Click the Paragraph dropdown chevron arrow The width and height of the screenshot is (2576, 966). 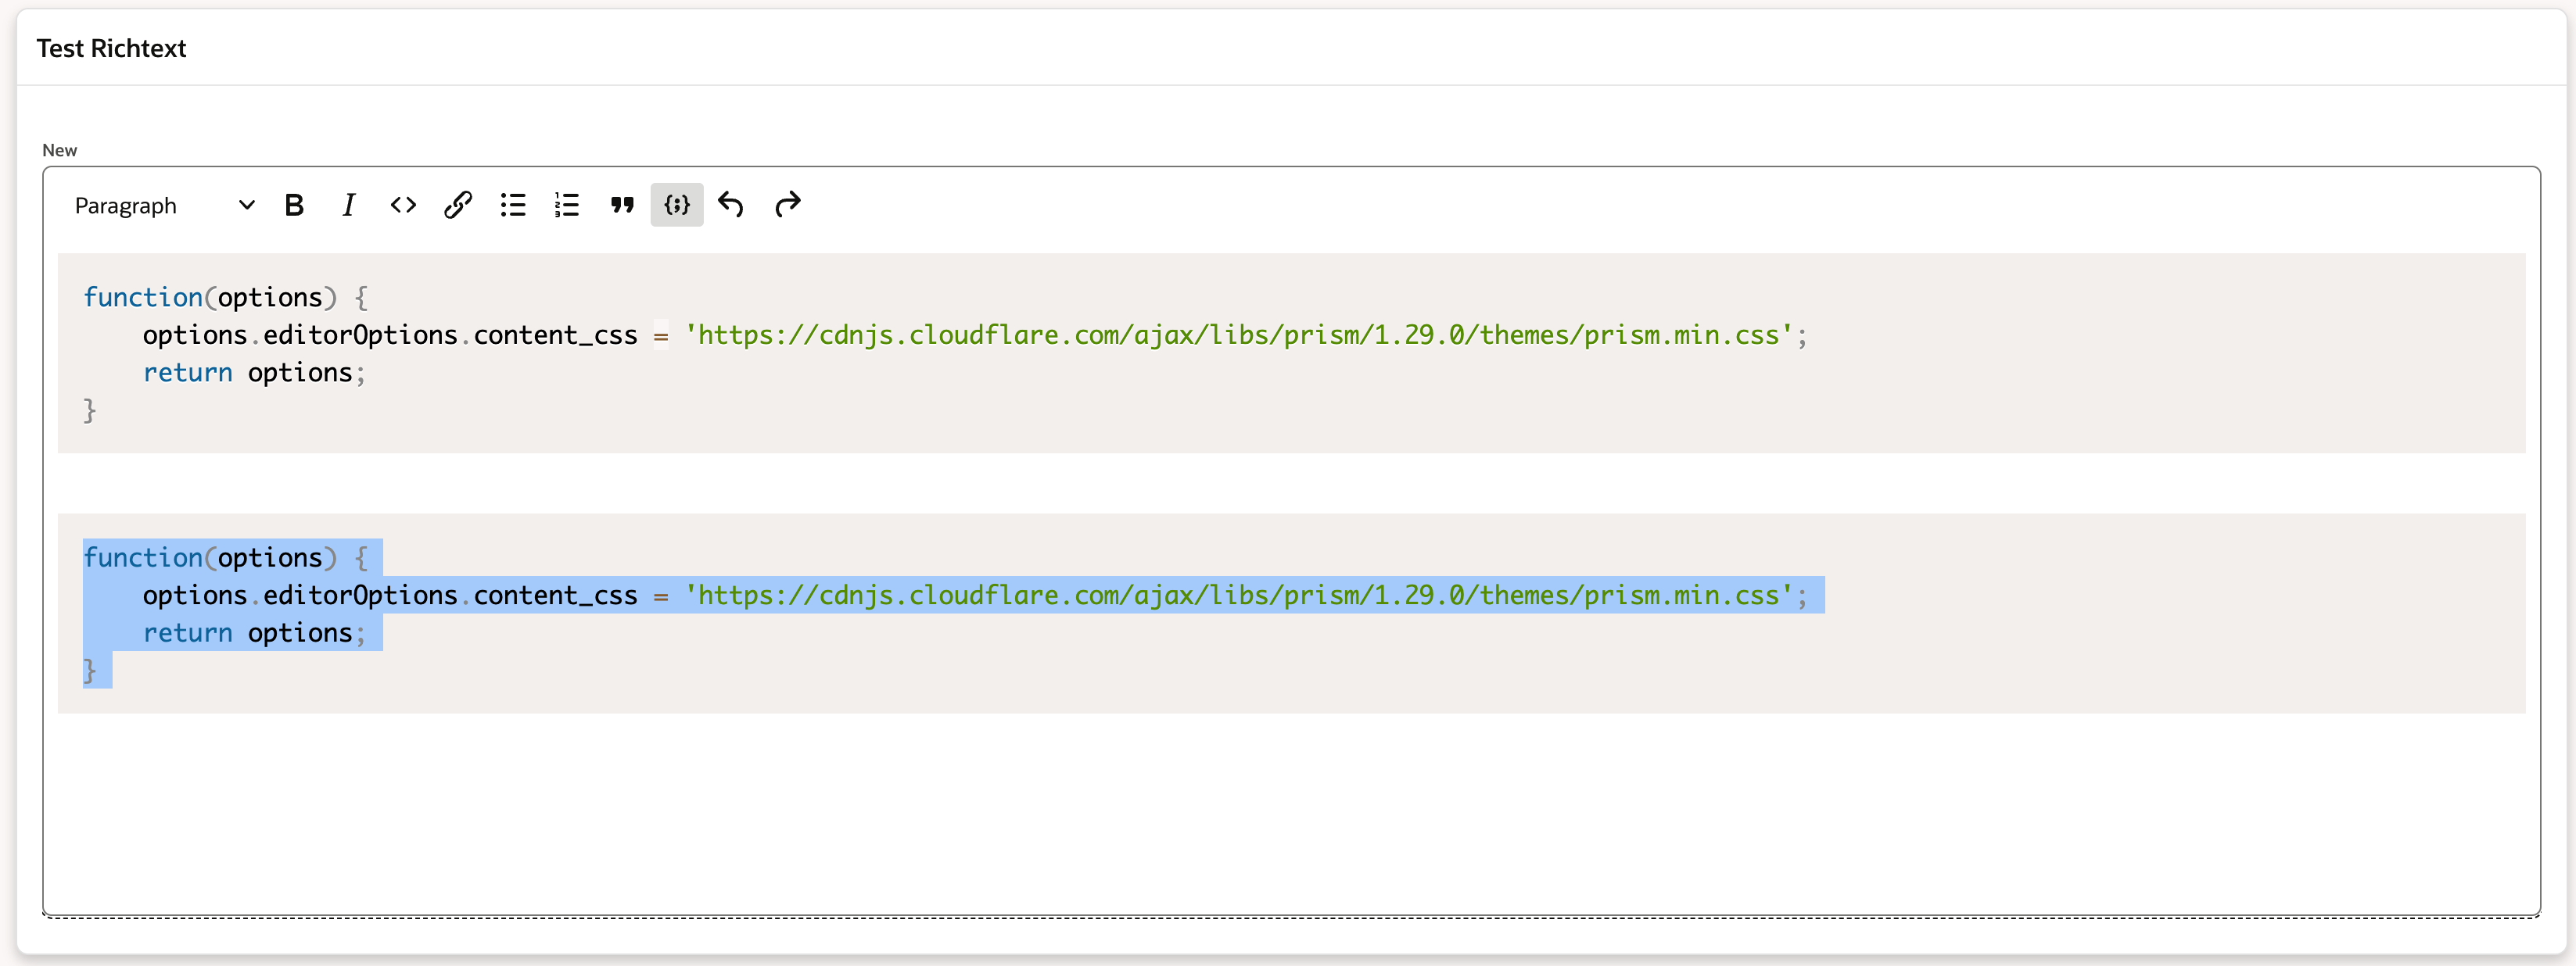click(246, 206)
